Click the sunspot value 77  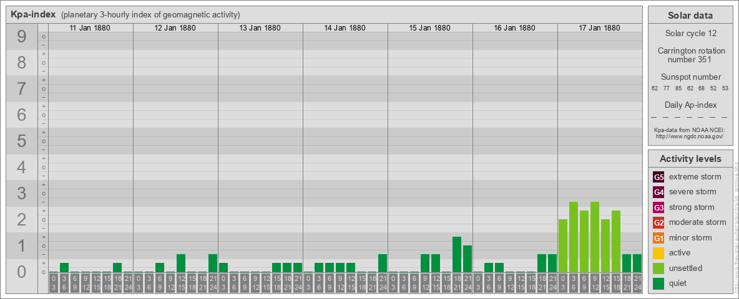[667, 88]
